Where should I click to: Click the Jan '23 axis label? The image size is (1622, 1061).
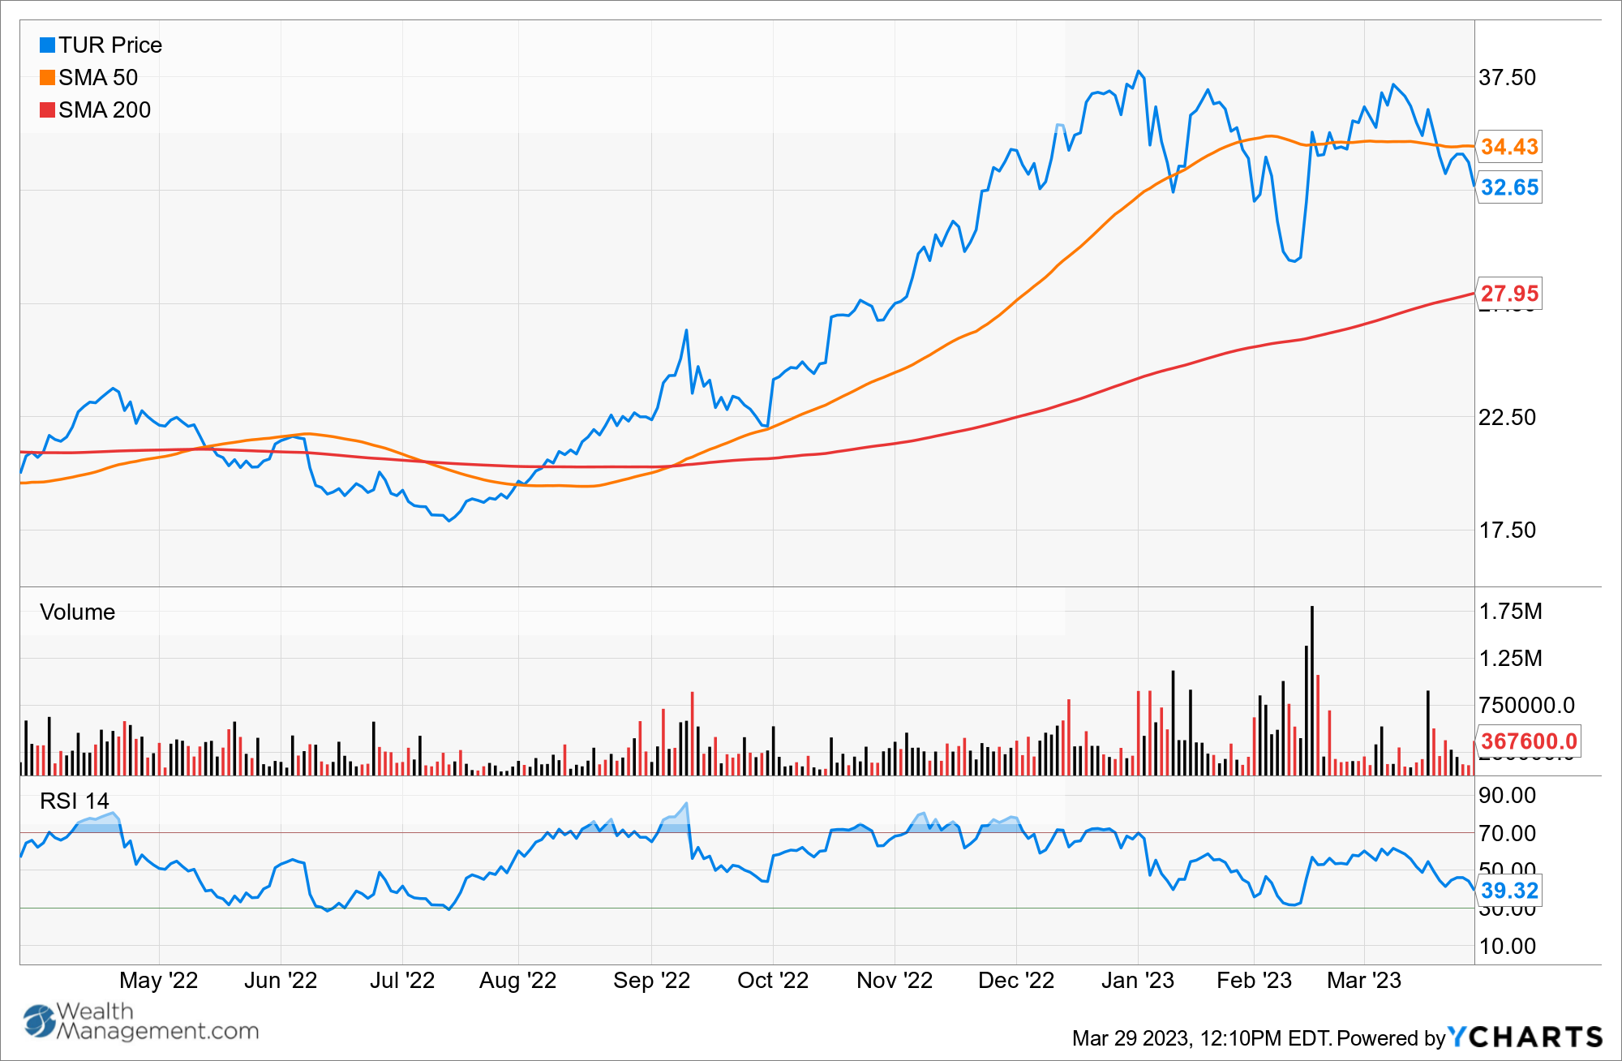[x=1137, y=981]
